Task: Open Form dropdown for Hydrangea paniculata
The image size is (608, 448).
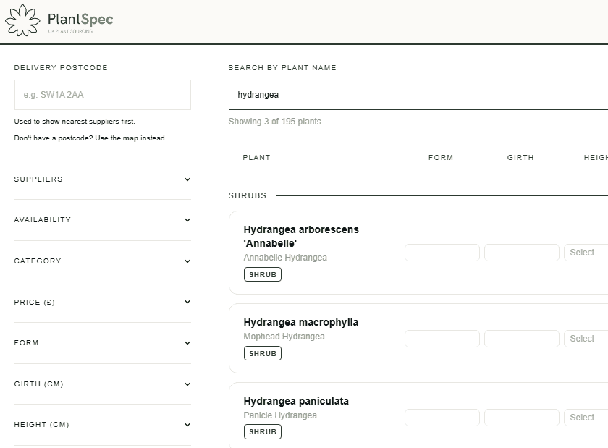Action: click(x=442, y=418)
